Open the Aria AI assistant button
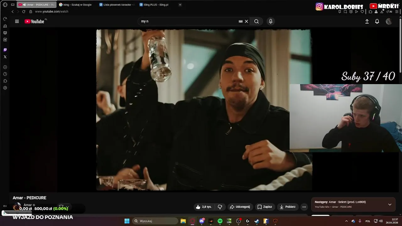The height and width of the screenshot is (226, 402). 389,12
